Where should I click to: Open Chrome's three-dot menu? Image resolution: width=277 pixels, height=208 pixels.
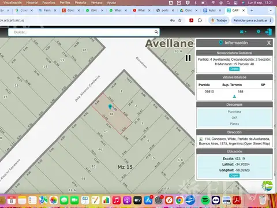271,20
